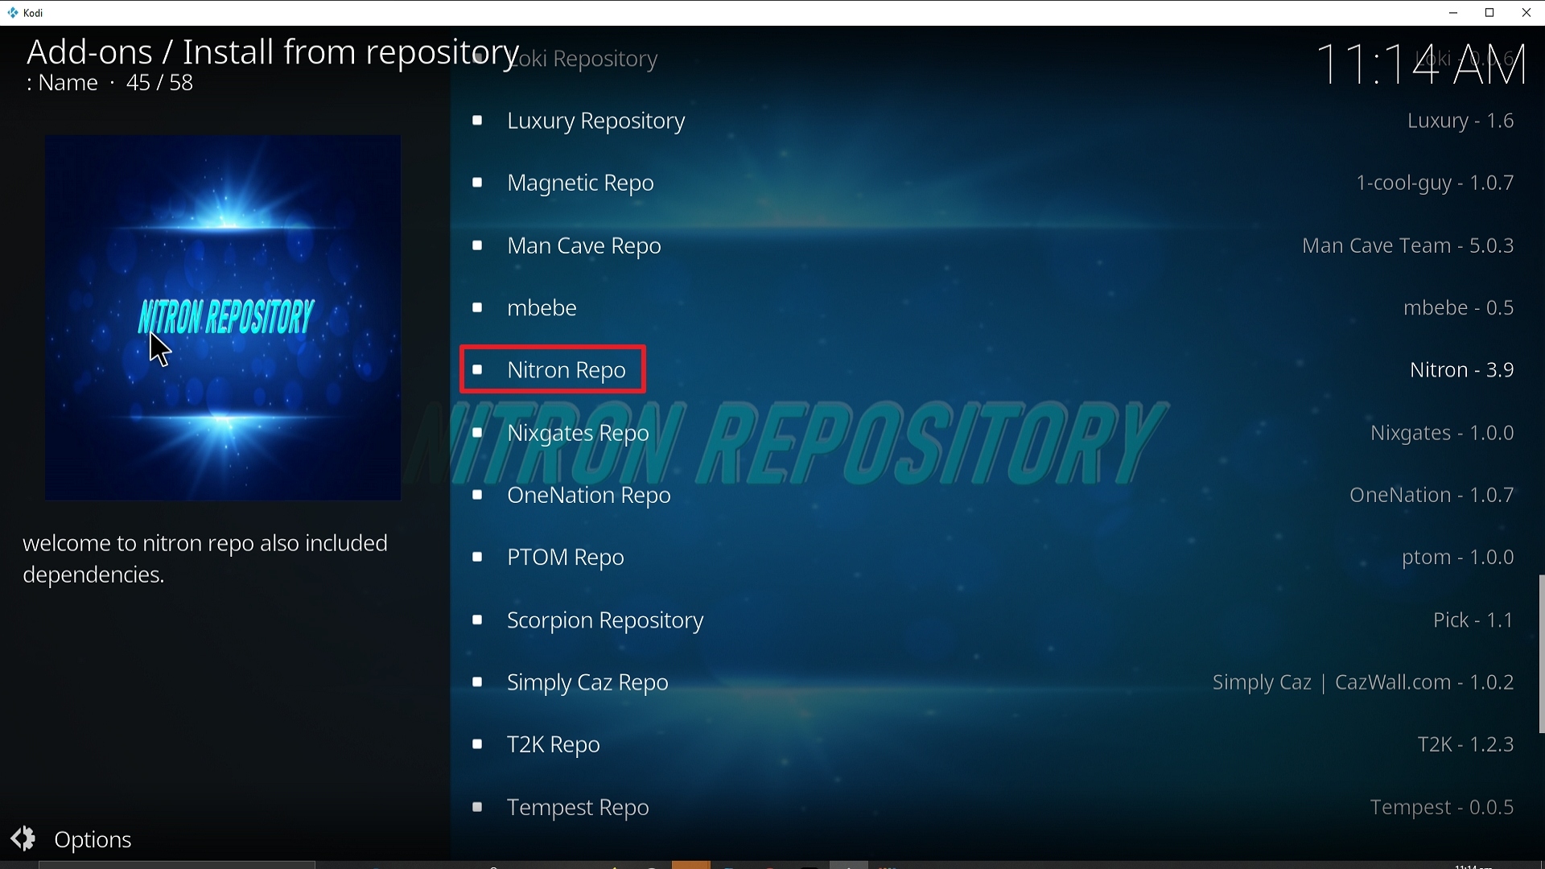The width and height of the screenshot is (1545, 869).
Task: Click the 'Man Cave Team - 5.0.3' text
Action: (1408, 245)
